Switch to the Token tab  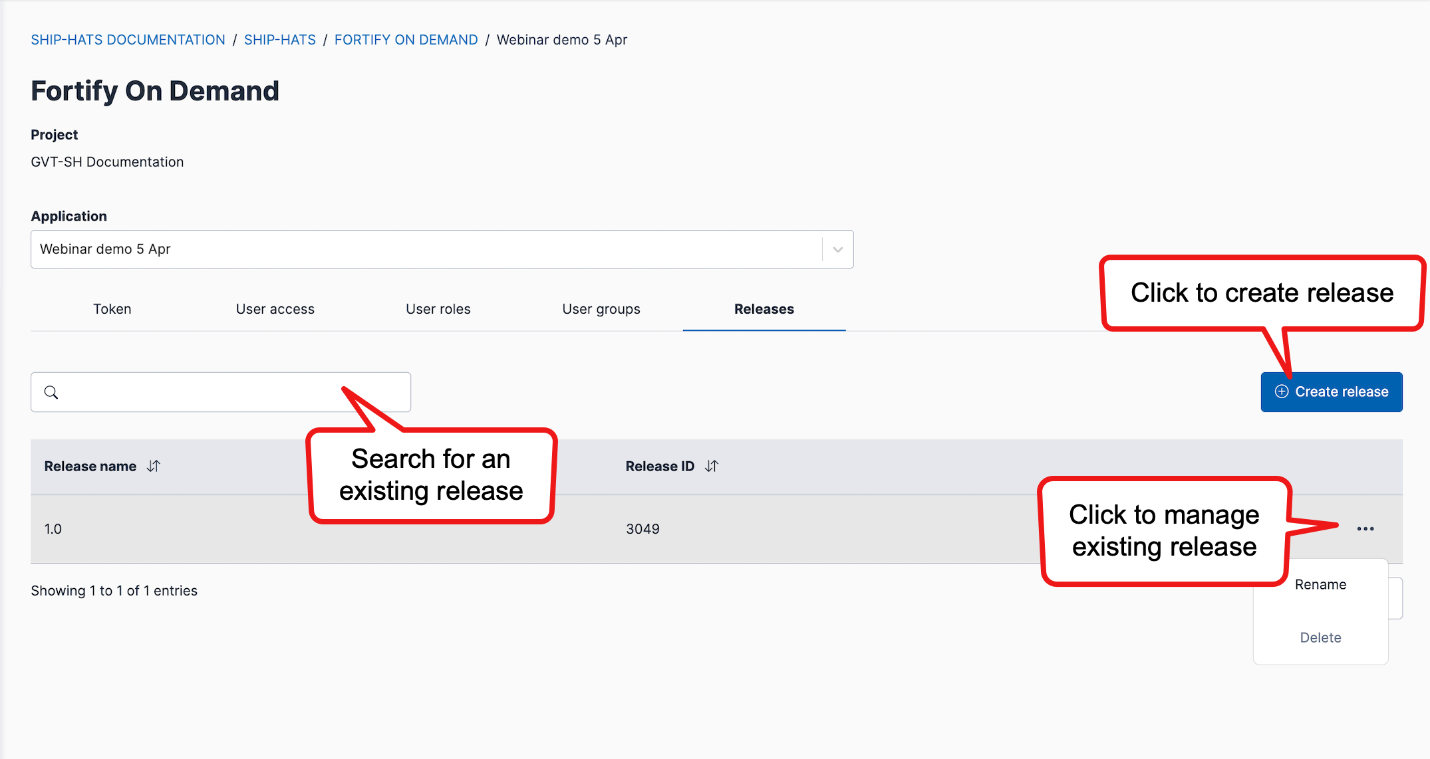[x=112, y=309]
